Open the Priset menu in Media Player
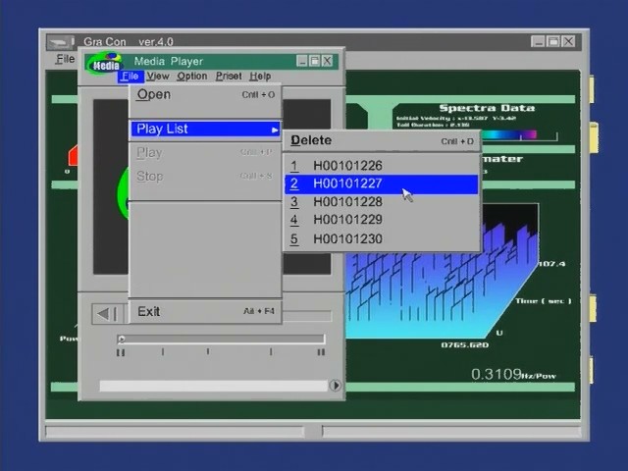This screenshot has height=471, width=628. tap(229, 77)
